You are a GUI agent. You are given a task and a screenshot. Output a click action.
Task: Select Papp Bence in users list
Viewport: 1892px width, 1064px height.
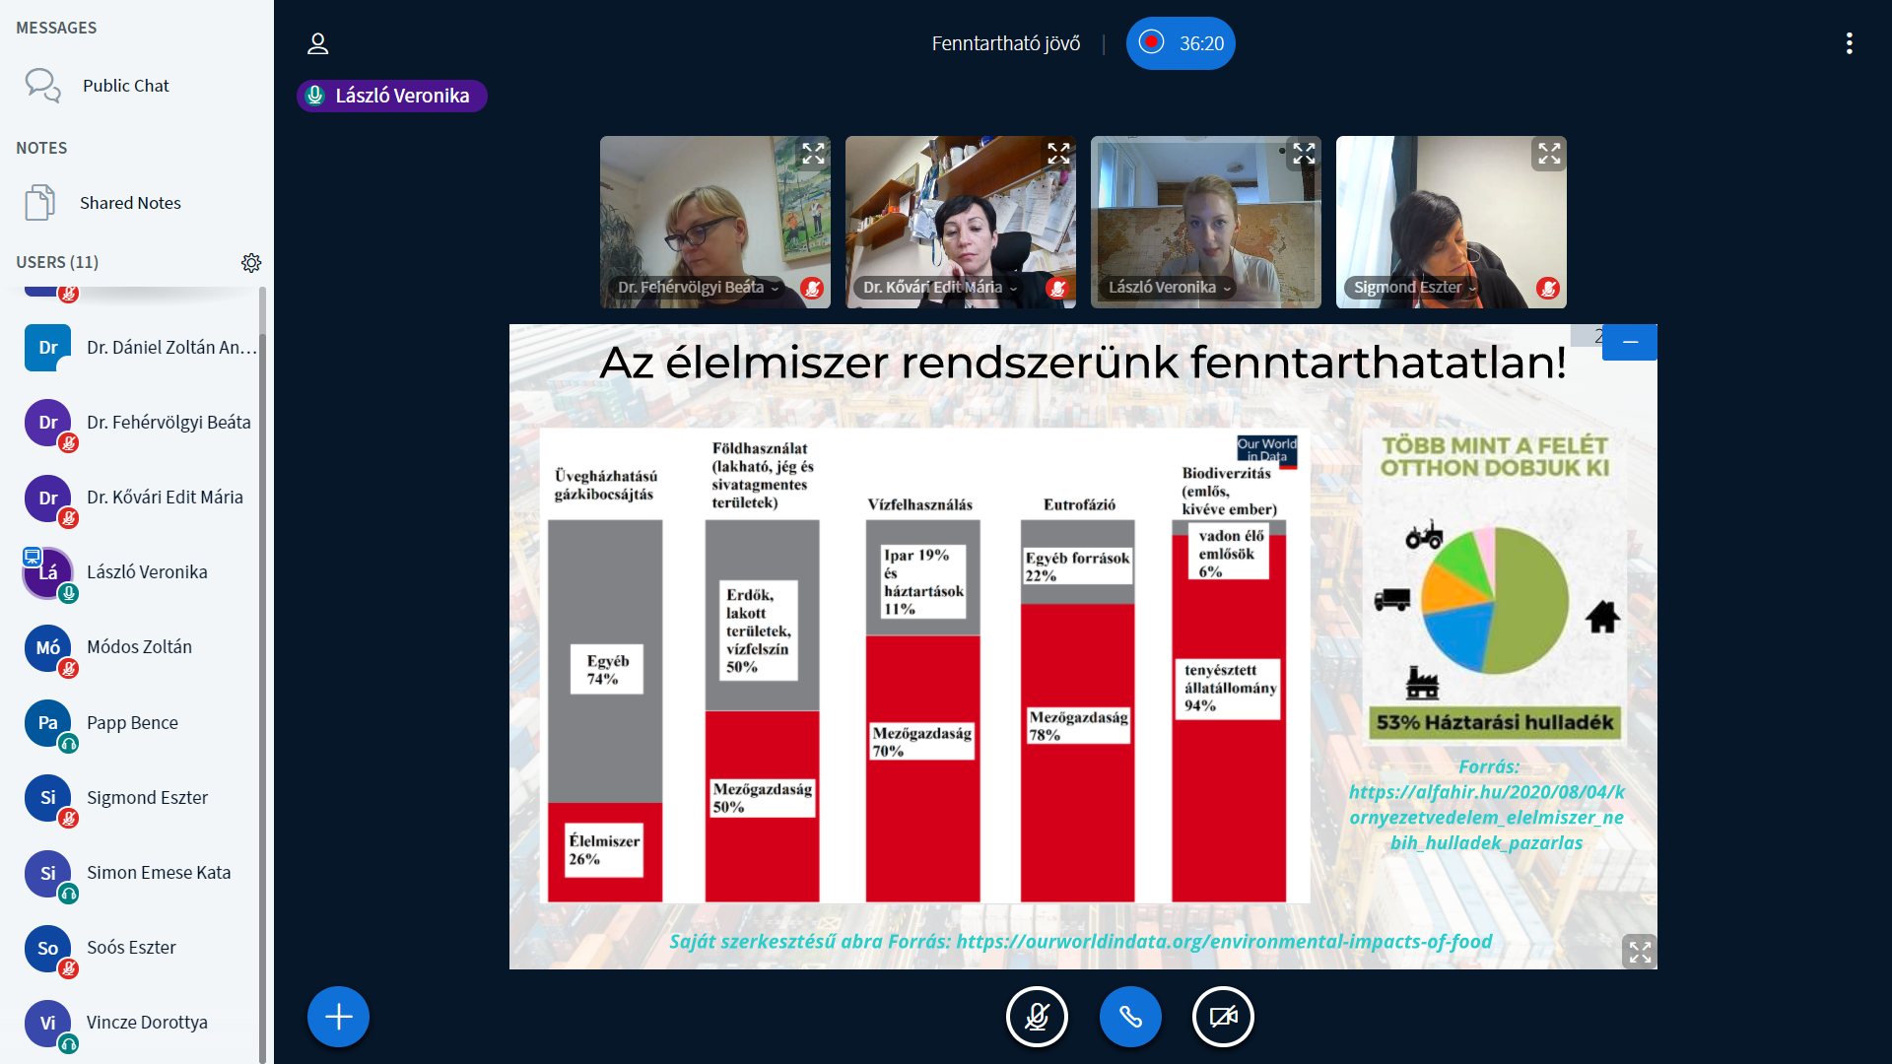pos(132,723)
